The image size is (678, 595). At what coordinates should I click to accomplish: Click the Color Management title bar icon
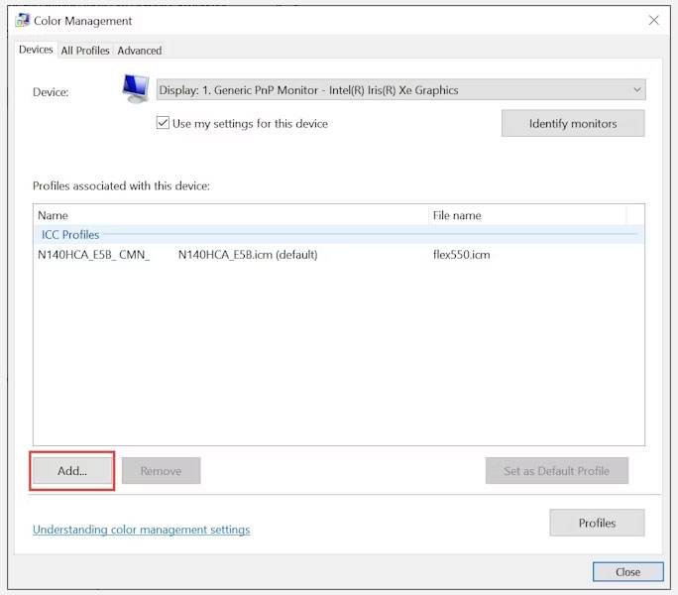[22, 21]
